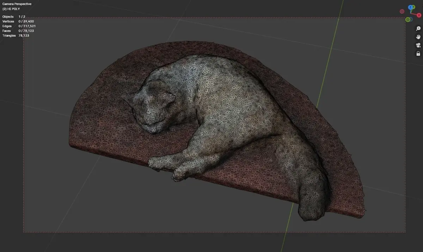Click the '0 / 117,521' edges count
The image size is (423, 252).
(27, 26)
